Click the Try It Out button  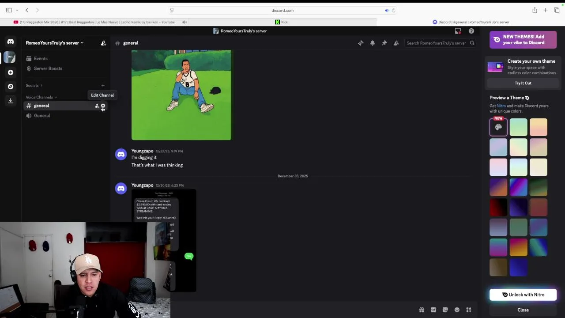pos(523,83)
